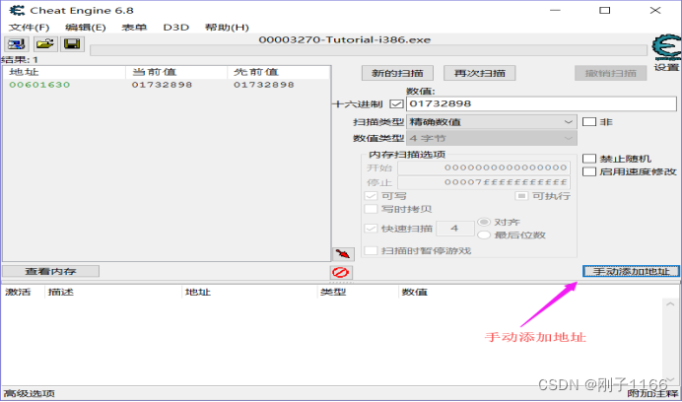This screenshot has width=682, height=402.
Task: Open the 文件(F) menu
Action: [x=30, y=28]
